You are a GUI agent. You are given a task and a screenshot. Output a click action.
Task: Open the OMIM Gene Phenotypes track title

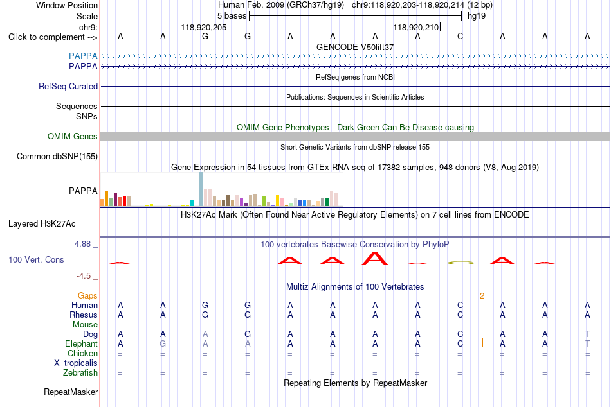355,127
